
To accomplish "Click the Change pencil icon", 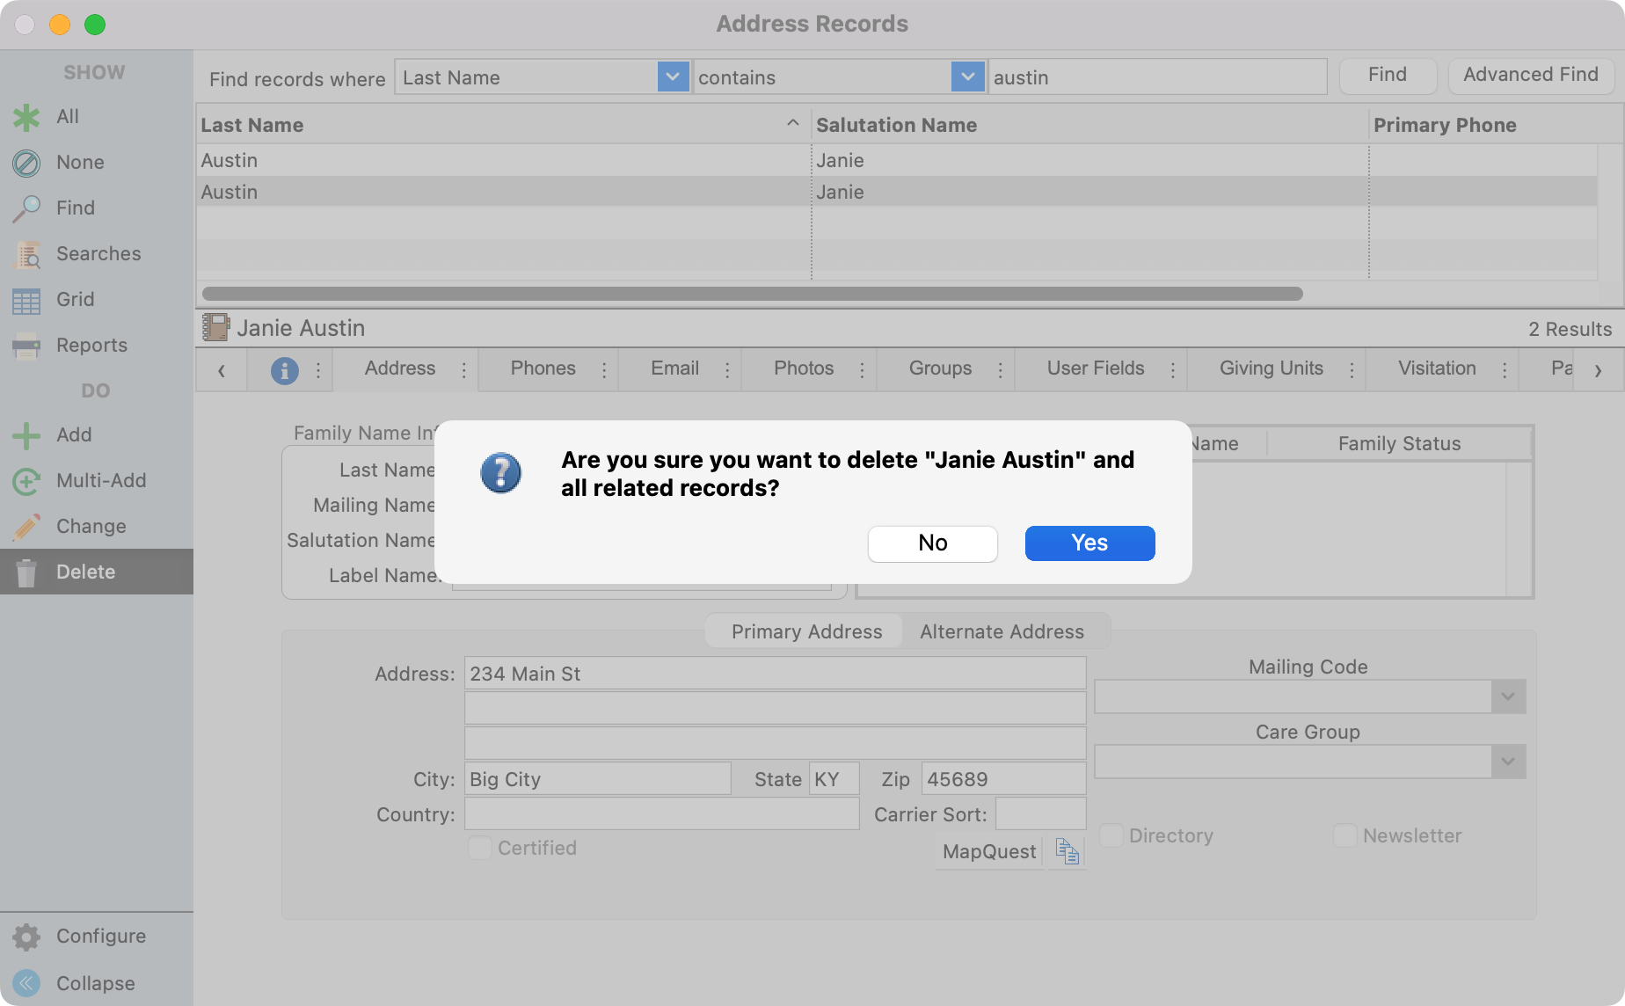I will pyautogui.click(x=26, y=527).
